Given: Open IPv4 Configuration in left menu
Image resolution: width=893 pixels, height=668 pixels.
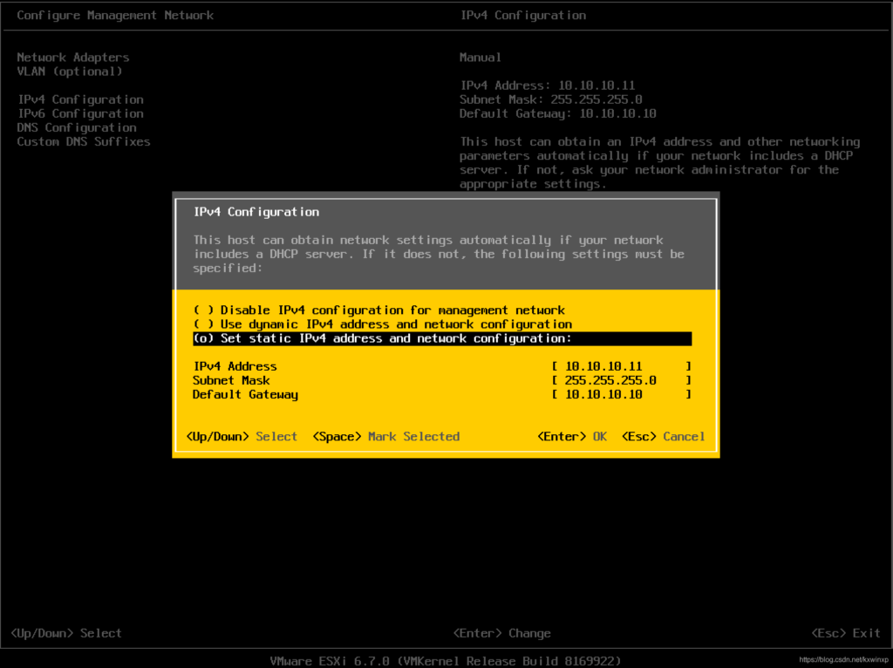Looking at the screenshot, I should pos(80,99).
